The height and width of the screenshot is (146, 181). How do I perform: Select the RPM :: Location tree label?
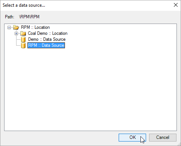tap(35, 27)
